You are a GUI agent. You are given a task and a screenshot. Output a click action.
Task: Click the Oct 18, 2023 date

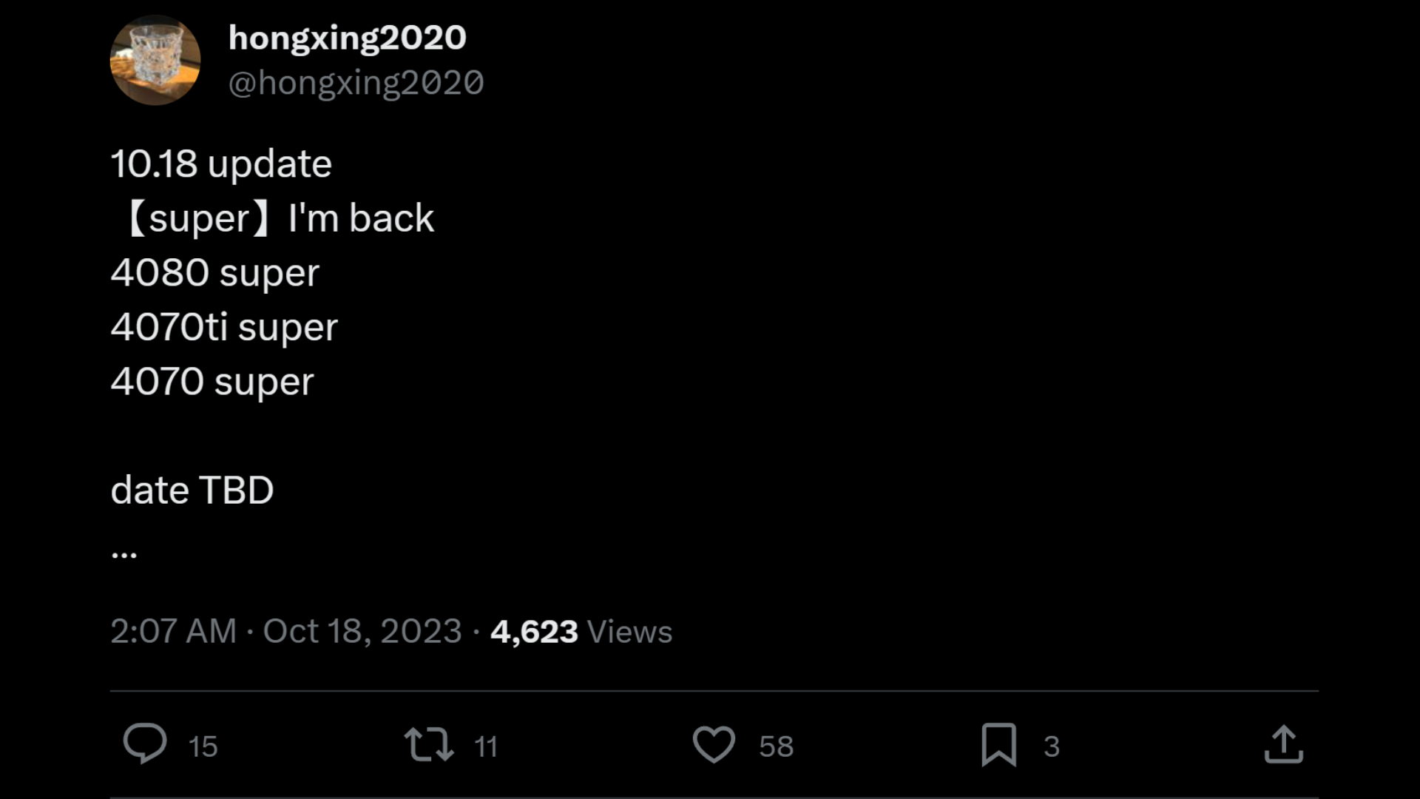click(x=362, y=632)
